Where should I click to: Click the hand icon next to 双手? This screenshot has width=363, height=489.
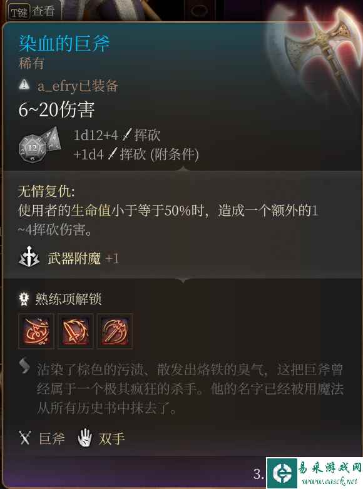(85, 438)
